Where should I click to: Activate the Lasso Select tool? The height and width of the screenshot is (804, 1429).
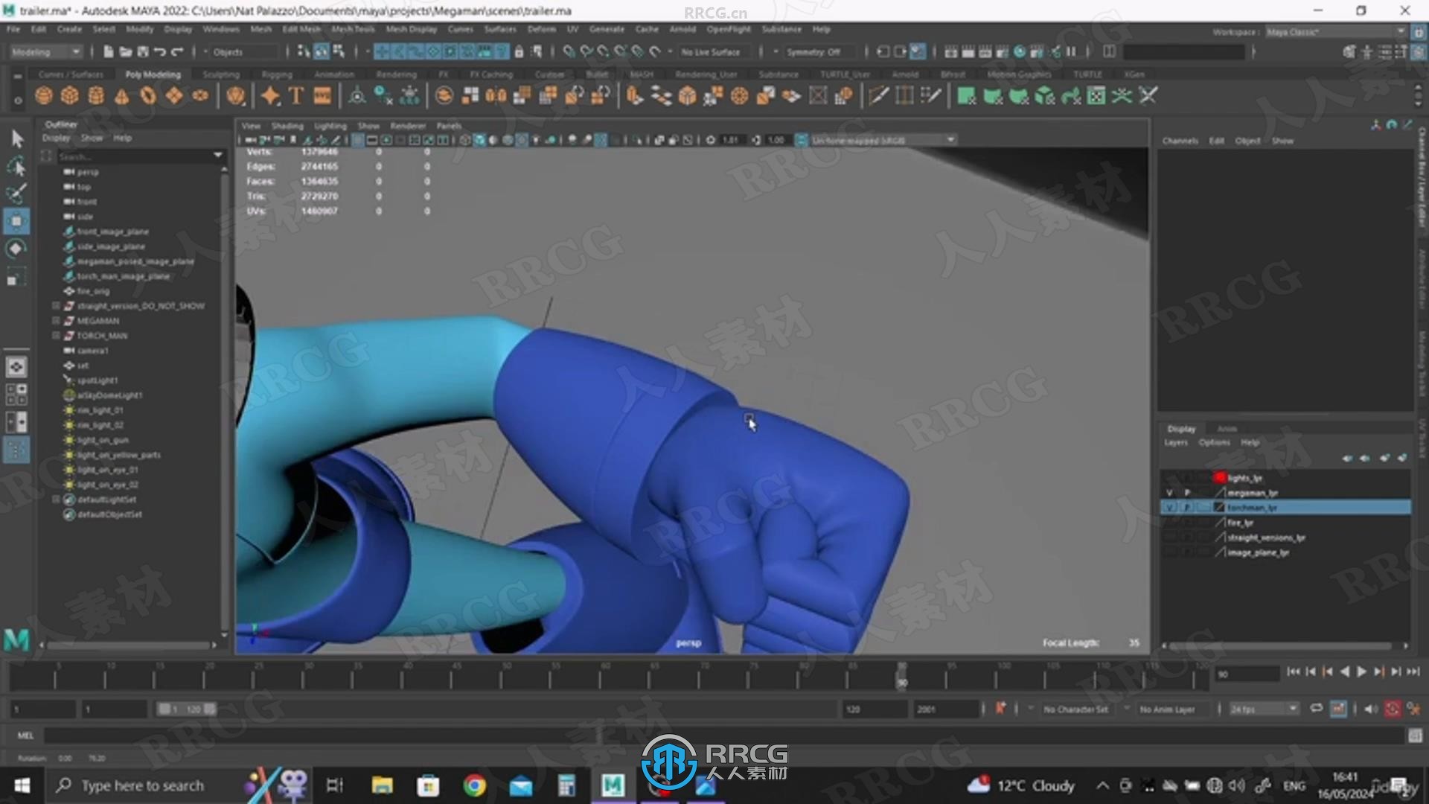click(16, 166)
